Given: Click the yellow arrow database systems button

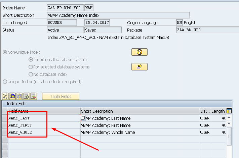Looking at the screenshot, I should 140,67.
